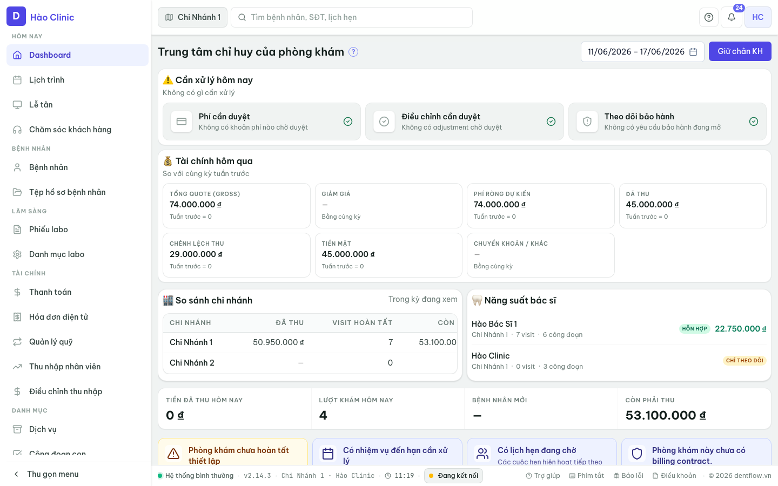This screenshot has height=486, width=778.
Task: Click Hệ thống bình thường status
Action: tap(196, 476)
